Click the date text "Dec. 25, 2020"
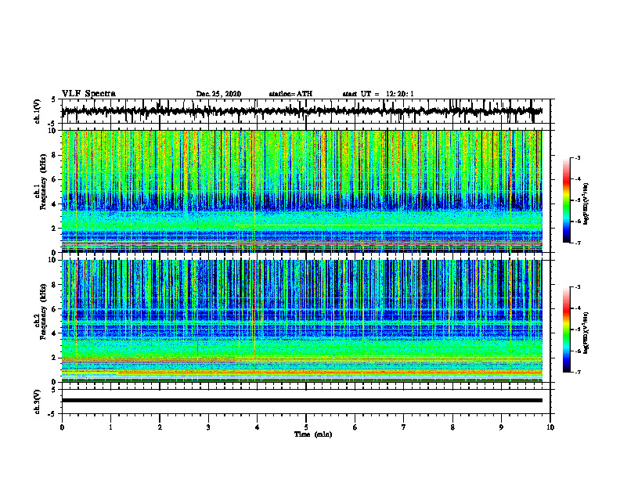The height and width of the screenshot is (479, 620). [x=218, y=94]
